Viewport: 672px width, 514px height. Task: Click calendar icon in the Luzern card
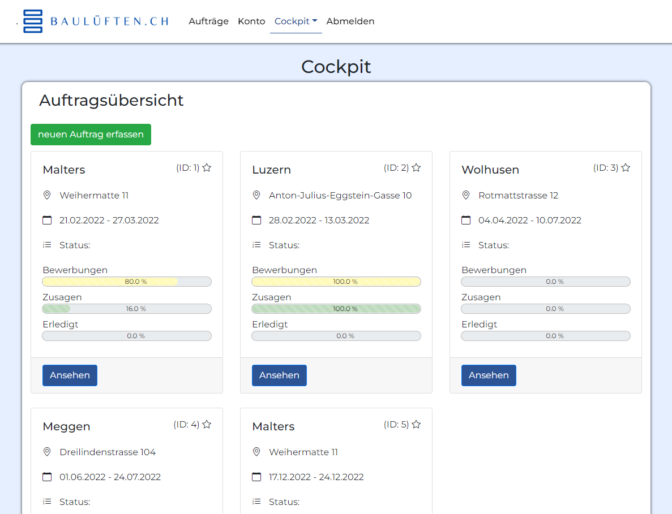256,220
